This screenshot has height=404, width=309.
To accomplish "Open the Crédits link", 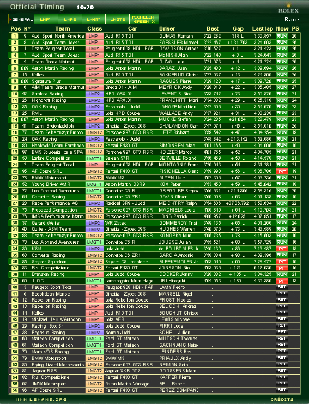I will tap(282, 399).
